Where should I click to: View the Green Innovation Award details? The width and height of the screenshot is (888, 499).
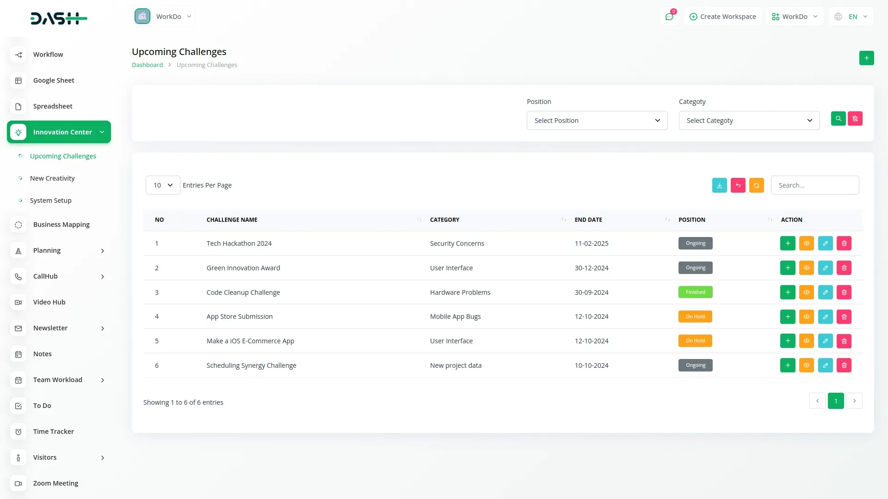(806, 268)
